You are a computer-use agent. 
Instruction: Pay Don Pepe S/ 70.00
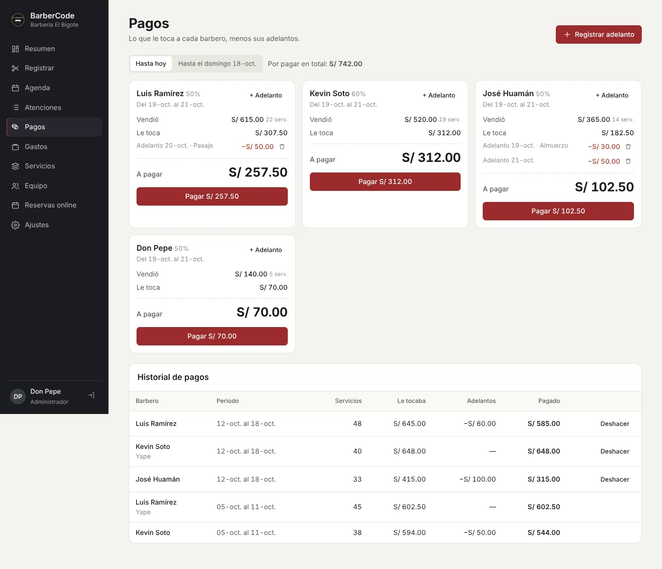click(x=212, y=336)
